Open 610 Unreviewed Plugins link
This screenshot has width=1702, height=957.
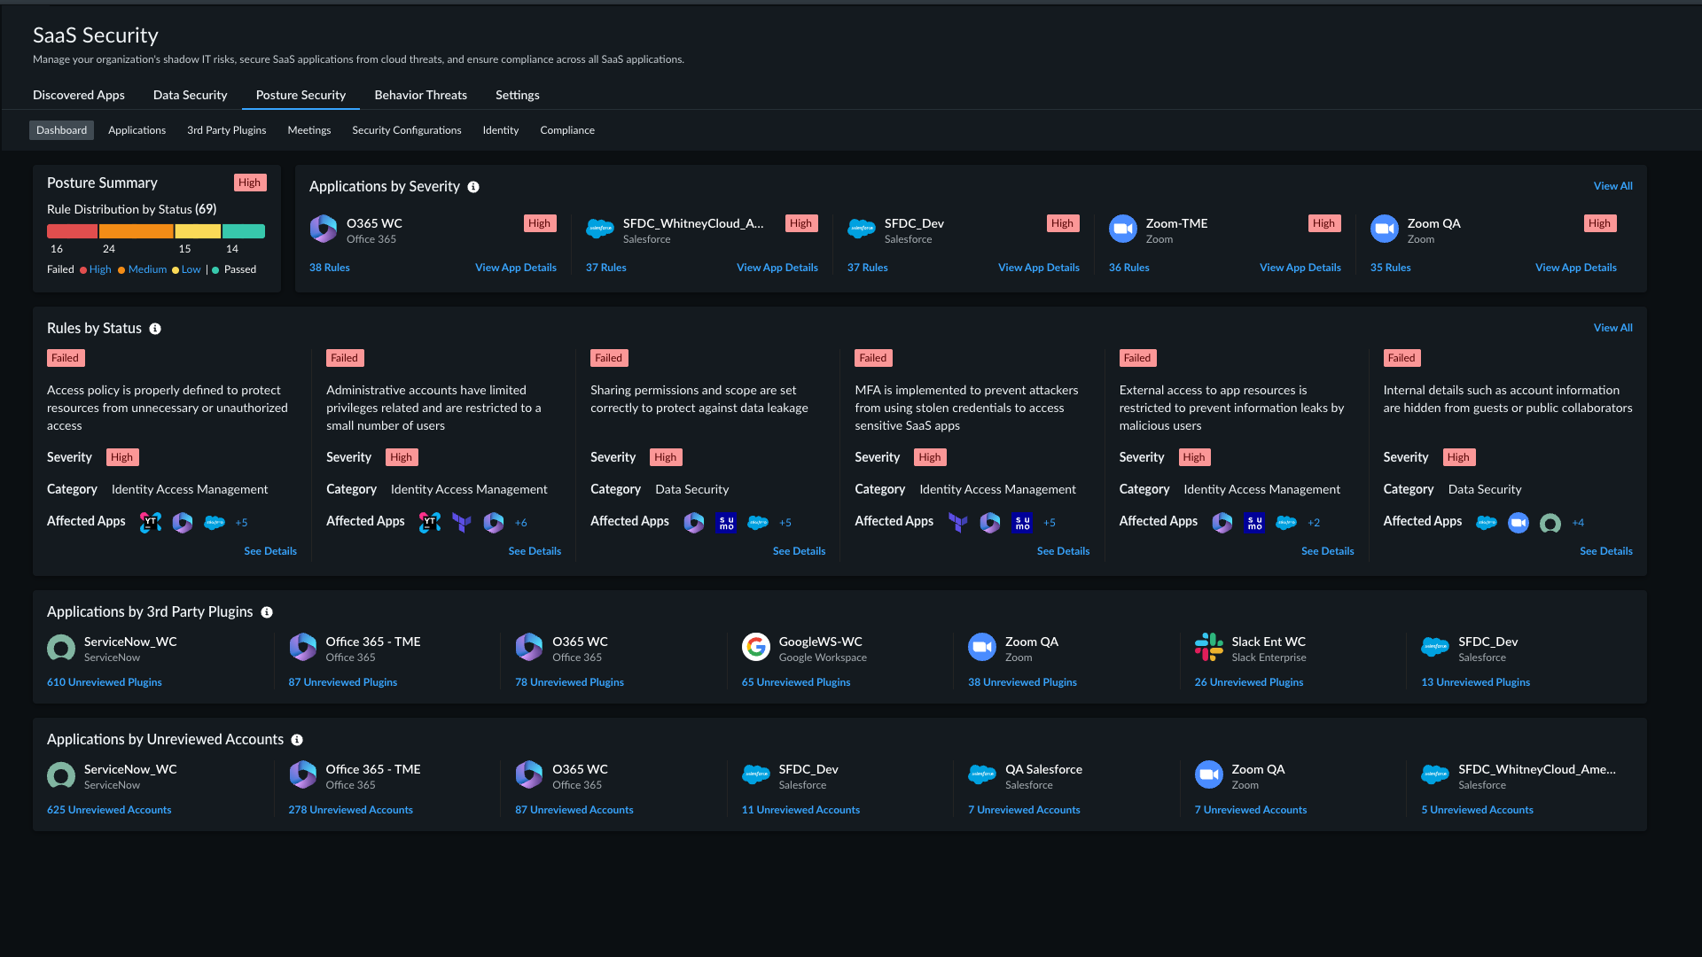(x=105, y=682)
